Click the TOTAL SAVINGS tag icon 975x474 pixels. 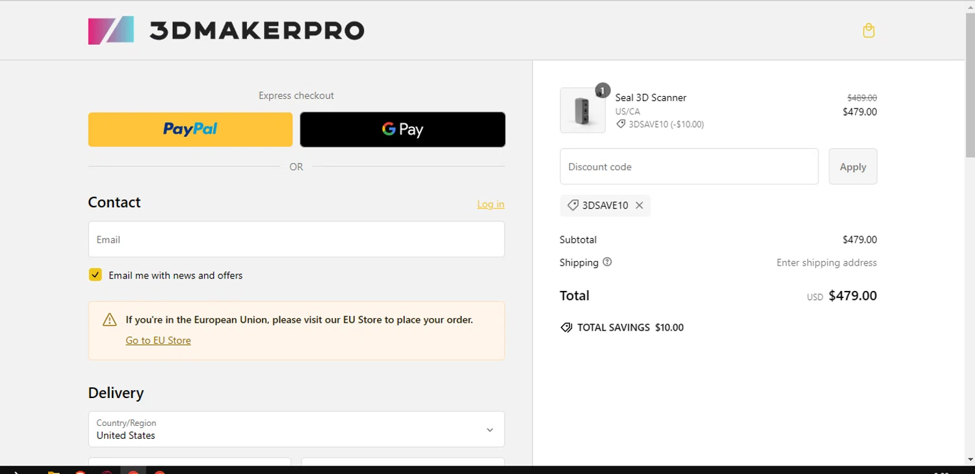[566, 327]
